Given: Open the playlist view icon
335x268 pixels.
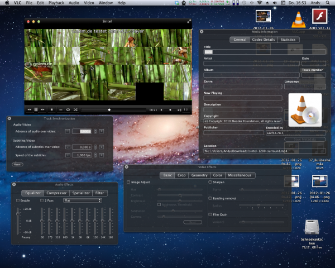Looking at the screenshot, I should 60,110.
